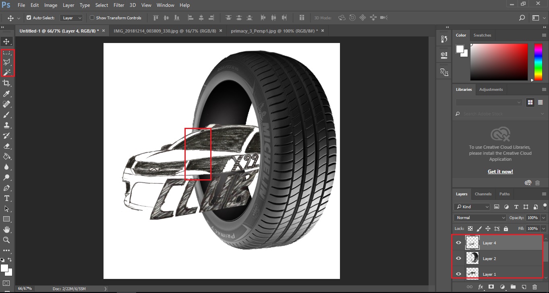Hide Layer 4 visibility eye
This screenshot has width=549, height=293.
point(458,243)
